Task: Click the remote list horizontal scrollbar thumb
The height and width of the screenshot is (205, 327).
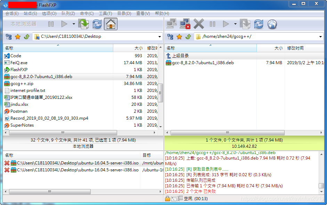Action: point(228,133)
